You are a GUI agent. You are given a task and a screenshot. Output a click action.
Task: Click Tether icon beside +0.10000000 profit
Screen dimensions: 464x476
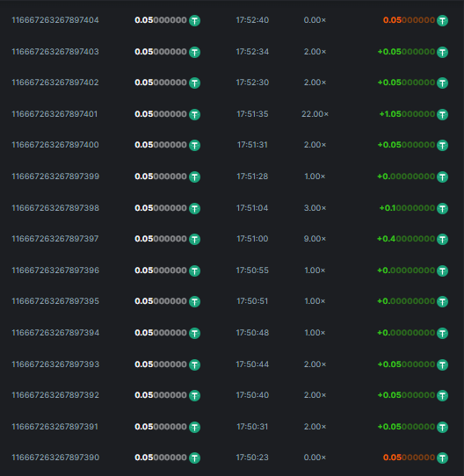pyautogui.click(x=442, y=208)
